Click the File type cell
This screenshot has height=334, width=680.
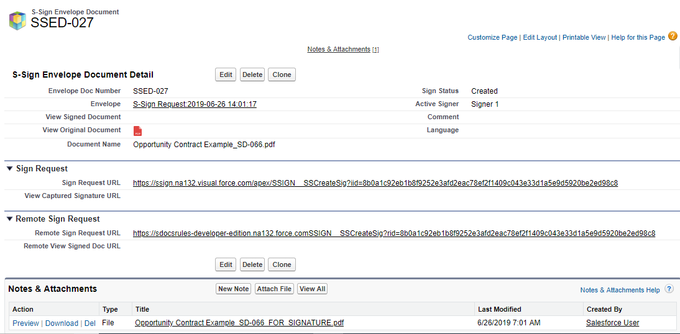pyautogui.click(x=108, y=323)
